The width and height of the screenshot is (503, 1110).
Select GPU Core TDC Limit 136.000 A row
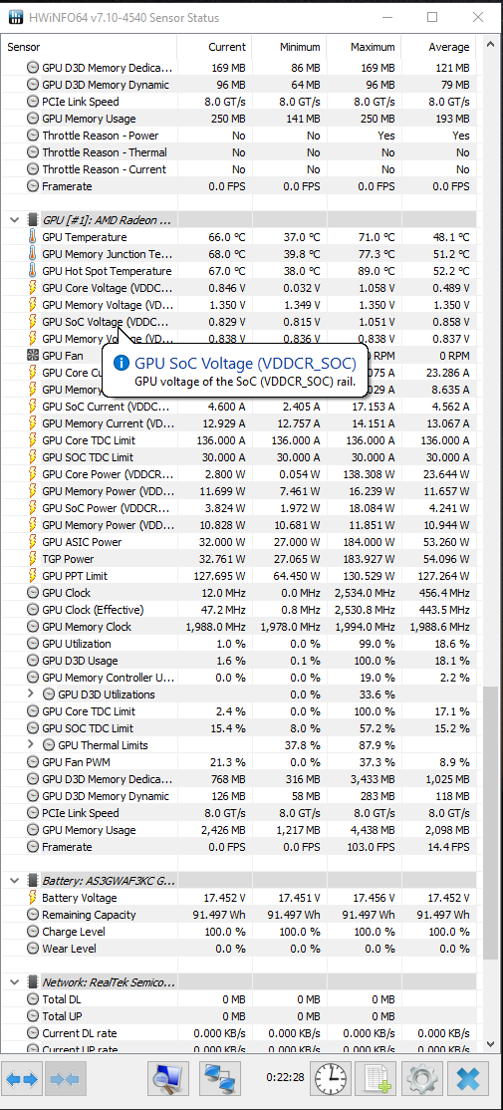pos(238,440)
